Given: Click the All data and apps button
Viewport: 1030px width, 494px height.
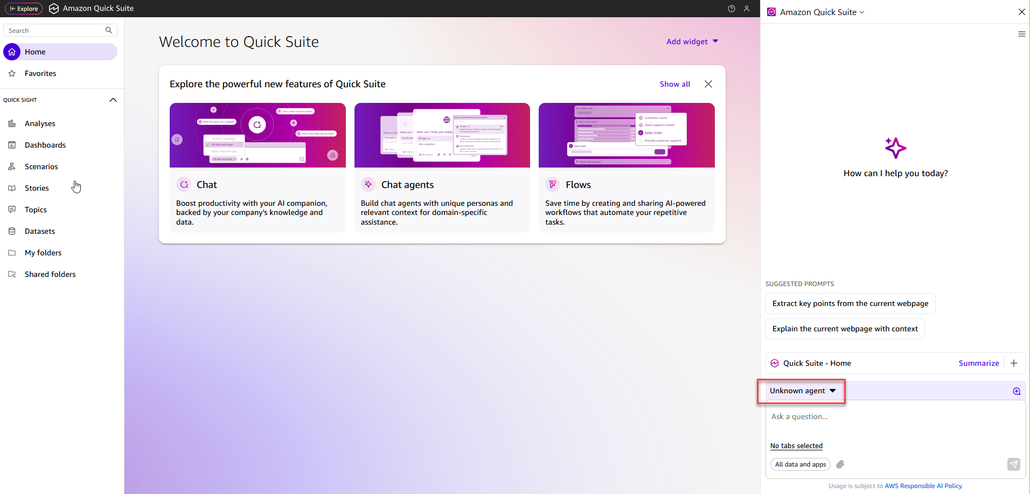Looking at the screenshot, I should pos(801,464).
